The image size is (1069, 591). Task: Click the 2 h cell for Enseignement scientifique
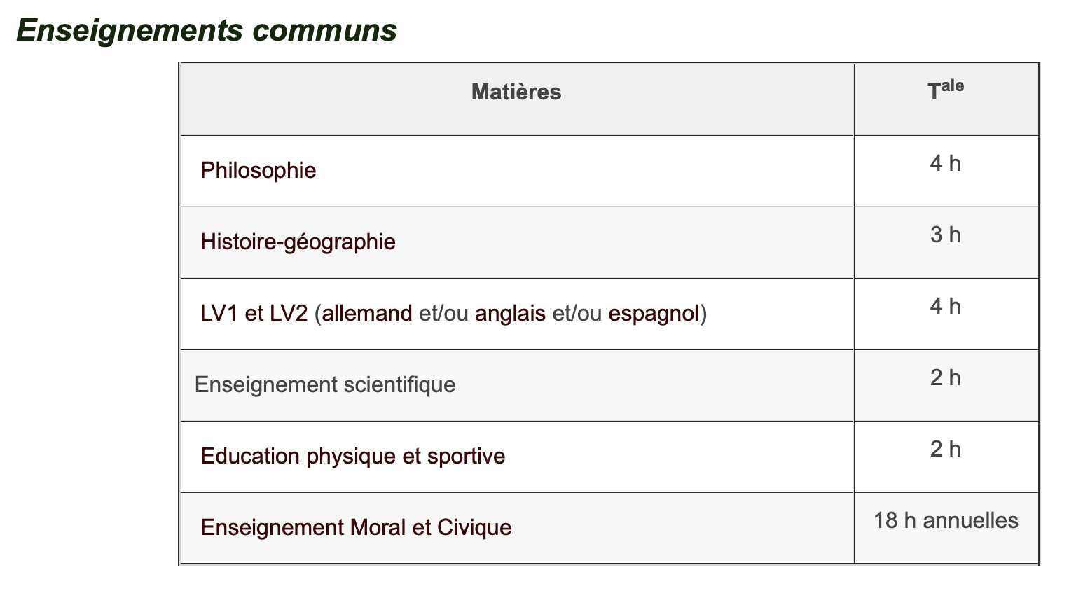click(945, 378)
